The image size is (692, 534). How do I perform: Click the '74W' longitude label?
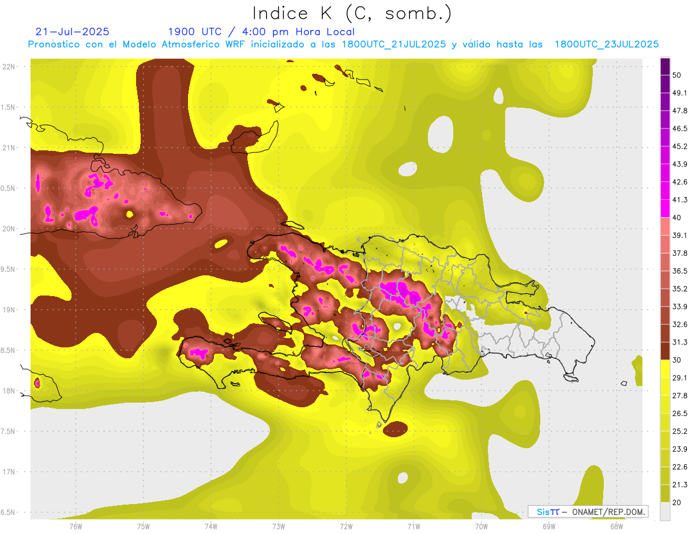click(x=210, y=526)
